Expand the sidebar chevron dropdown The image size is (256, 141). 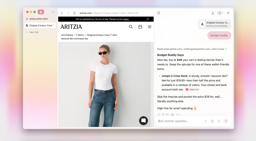click(x=53, y=12)
